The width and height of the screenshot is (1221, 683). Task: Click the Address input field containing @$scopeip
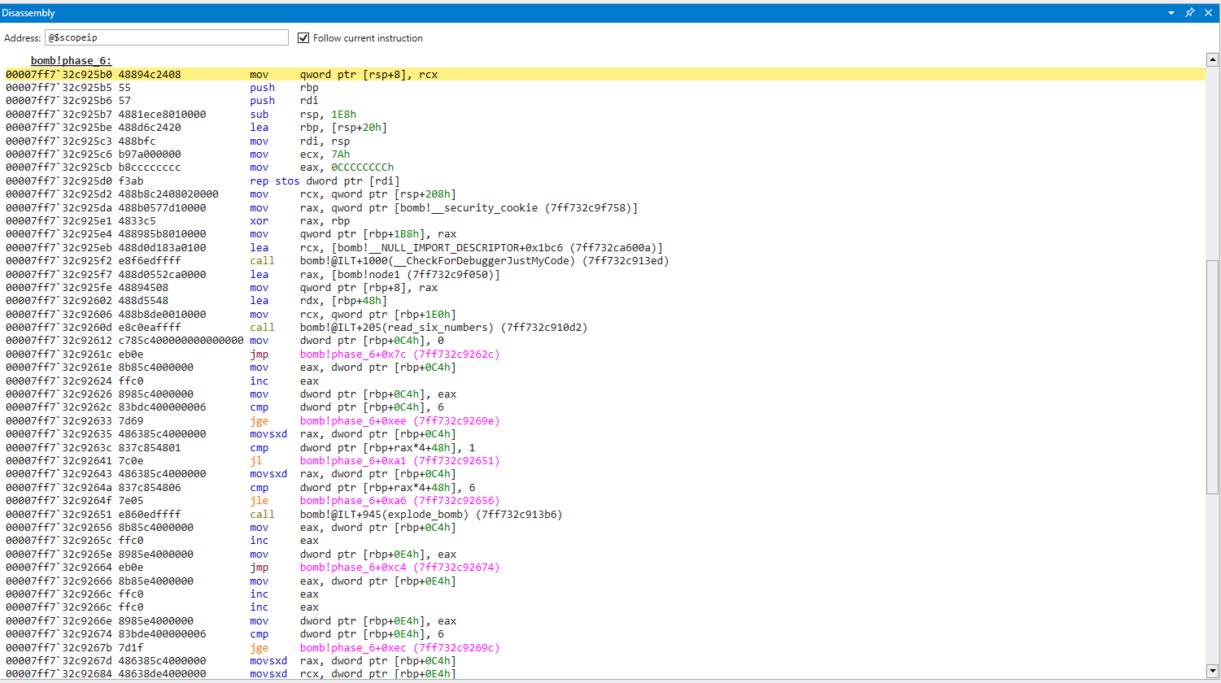coord(166,37)
